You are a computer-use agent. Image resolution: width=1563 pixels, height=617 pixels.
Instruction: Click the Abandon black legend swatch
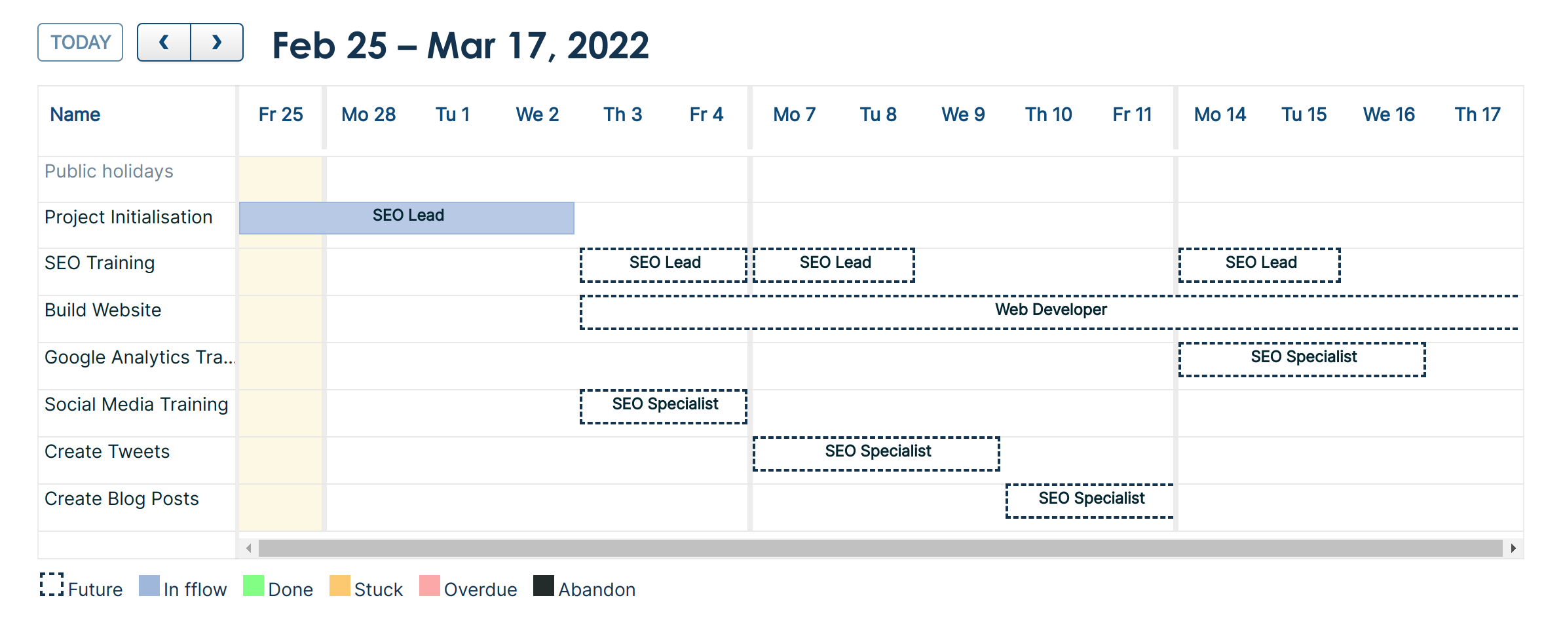pos(544,586)
